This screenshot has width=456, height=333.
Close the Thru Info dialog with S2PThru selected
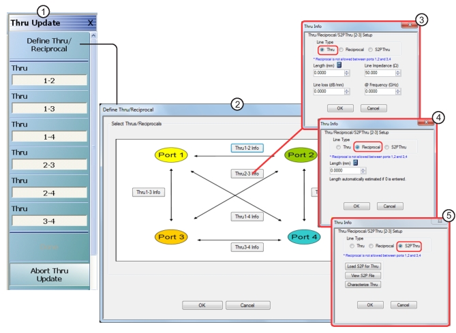coord(440,221)
